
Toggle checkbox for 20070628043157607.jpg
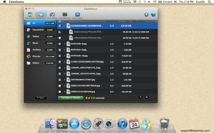(60, 80)
